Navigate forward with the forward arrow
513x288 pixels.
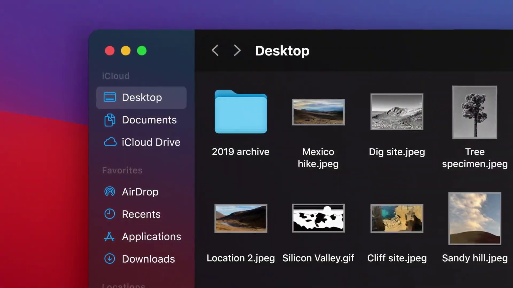[237, 50]
